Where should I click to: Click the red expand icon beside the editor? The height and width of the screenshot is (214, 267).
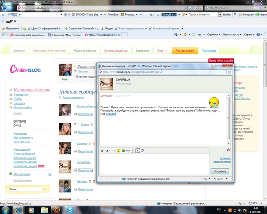[x=228, y=150]
